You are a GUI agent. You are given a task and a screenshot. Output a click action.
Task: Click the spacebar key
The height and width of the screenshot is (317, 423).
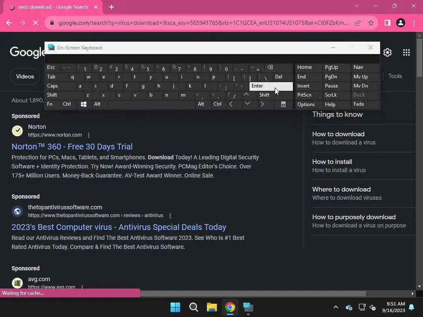(151, 104)
